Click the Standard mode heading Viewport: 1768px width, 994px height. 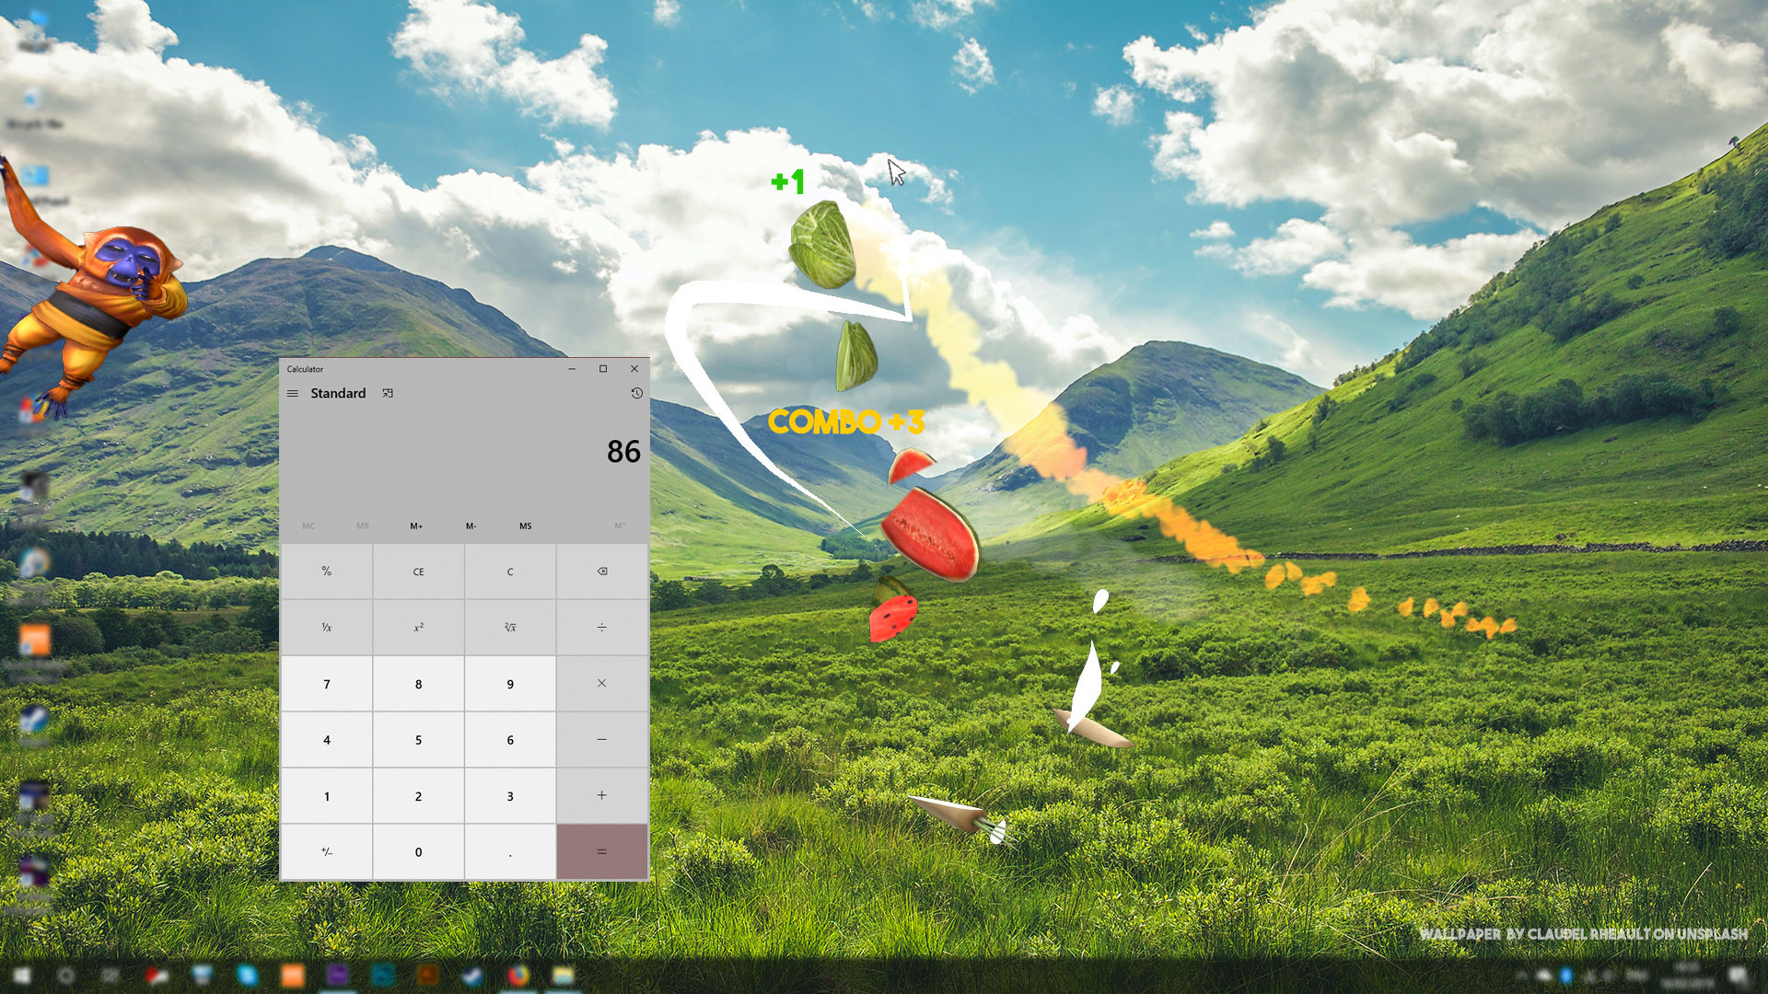click(337, 393)
